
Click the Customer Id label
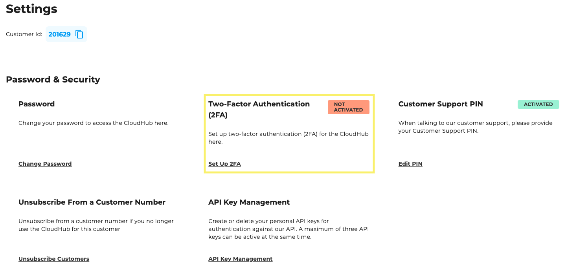coord(24,34)
